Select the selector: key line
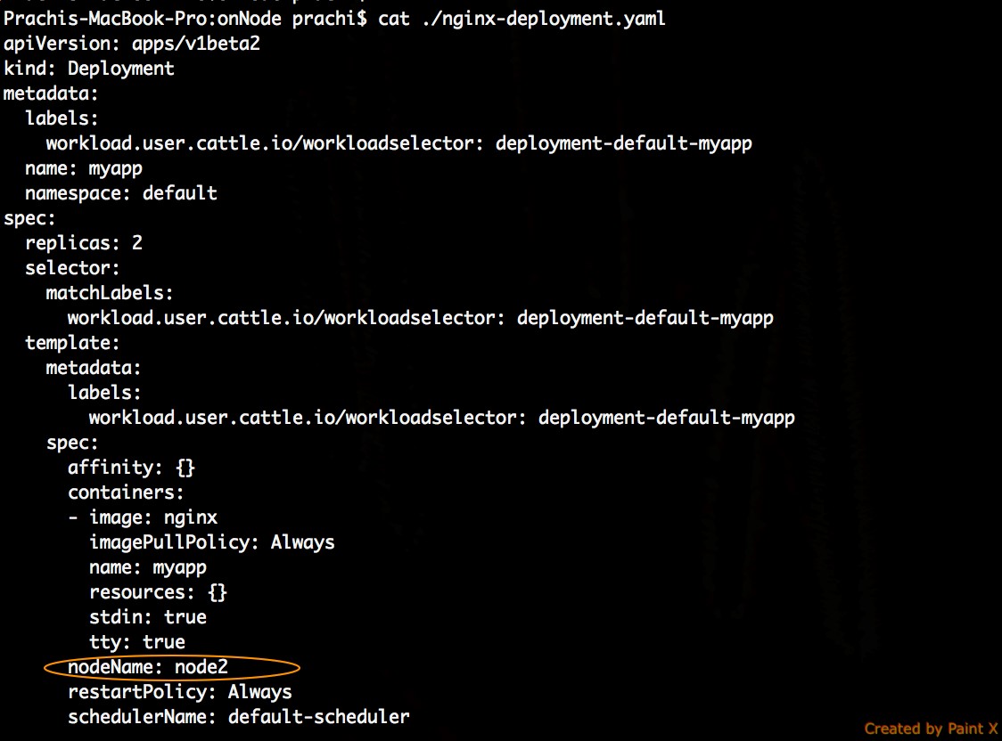Viewport: 1002px width, 741px height. (x=72, y=268)
